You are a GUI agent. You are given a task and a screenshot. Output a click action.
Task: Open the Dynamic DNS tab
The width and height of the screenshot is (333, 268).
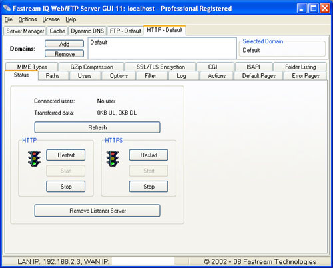[x=87, y=31]
